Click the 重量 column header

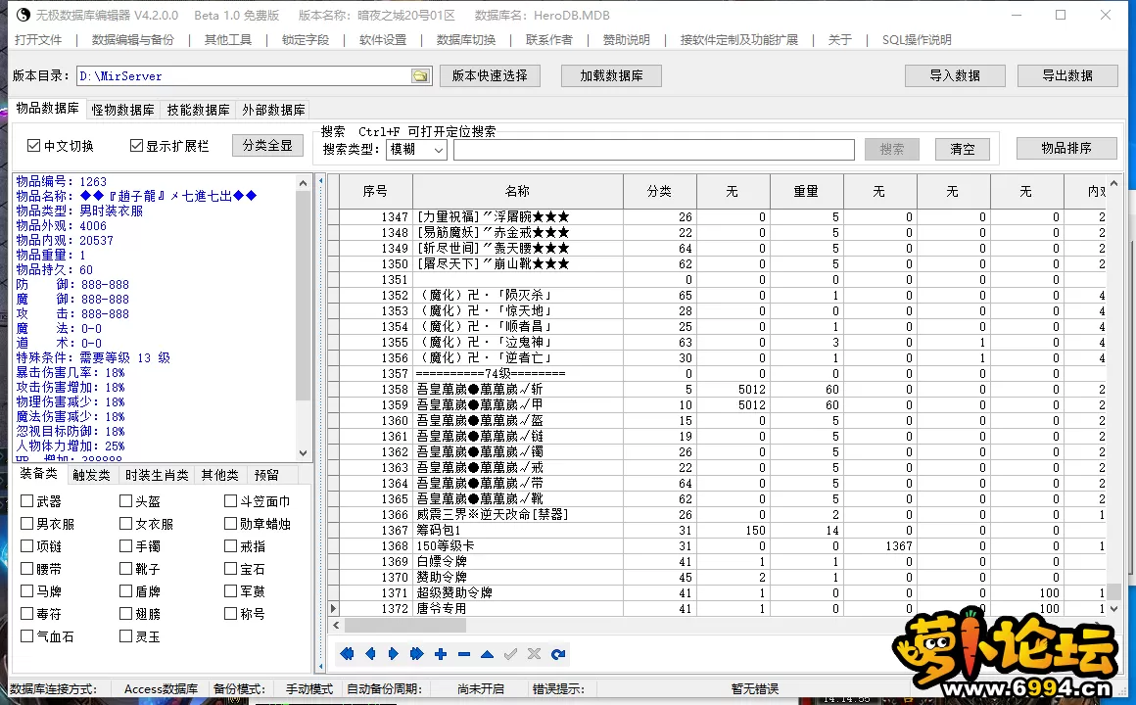click(806, 191)
